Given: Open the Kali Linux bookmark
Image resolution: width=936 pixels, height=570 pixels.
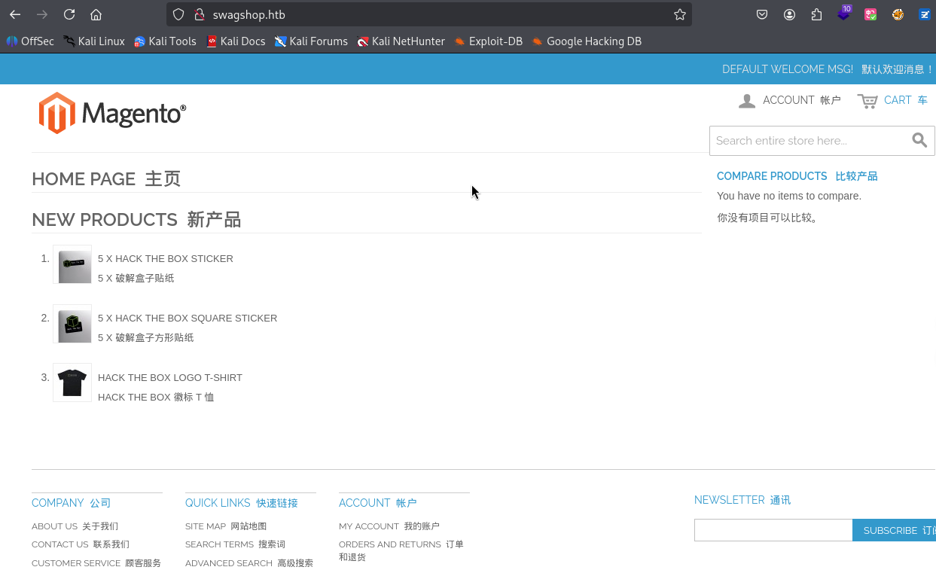Looking at the screenshot, I should [x=94, y=41].
